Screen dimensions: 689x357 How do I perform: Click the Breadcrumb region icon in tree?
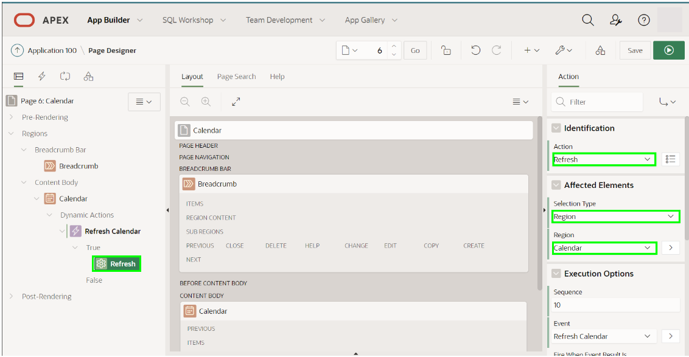[50, 166]
